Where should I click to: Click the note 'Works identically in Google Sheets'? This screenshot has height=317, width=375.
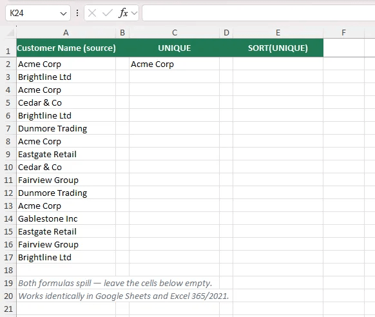click(x=124, y=296)
